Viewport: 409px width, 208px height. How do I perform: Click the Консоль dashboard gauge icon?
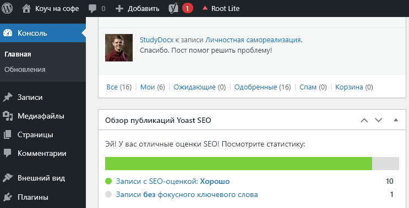[8, 33]
